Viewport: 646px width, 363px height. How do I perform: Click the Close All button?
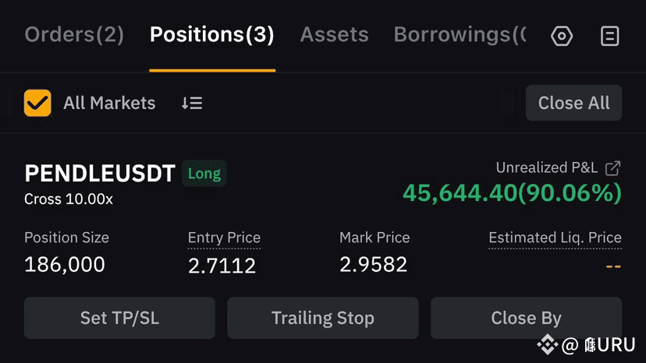click(573, 103)
